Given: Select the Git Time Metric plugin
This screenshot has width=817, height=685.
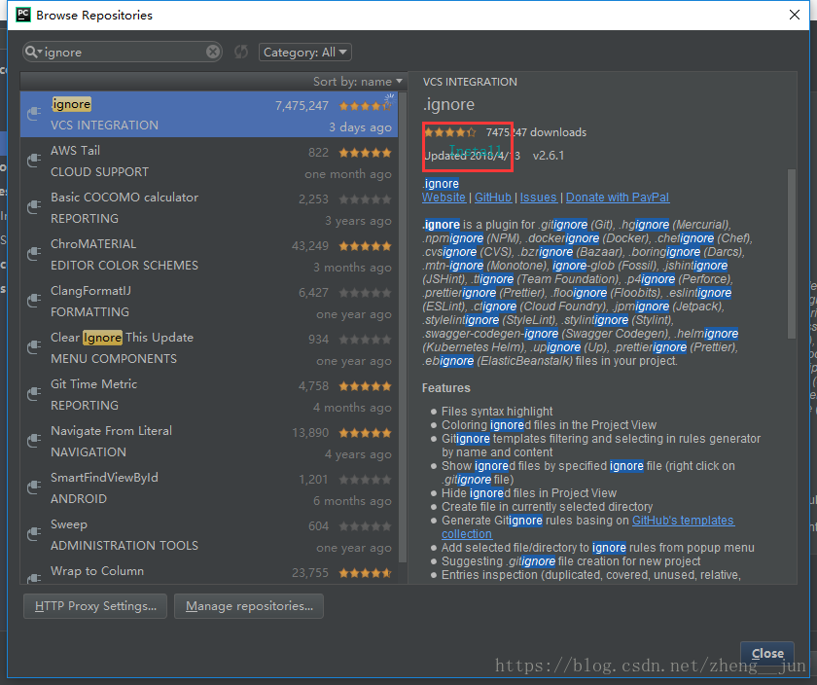Looking at the screenshot, I should [x=209, y=395].
